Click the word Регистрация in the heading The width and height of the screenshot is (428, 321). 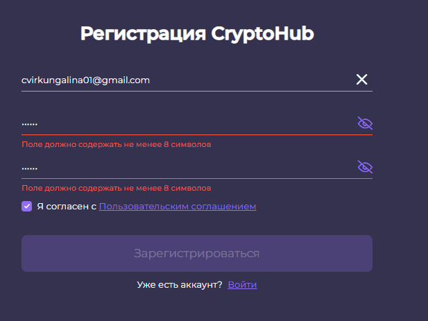click(142, 34)
